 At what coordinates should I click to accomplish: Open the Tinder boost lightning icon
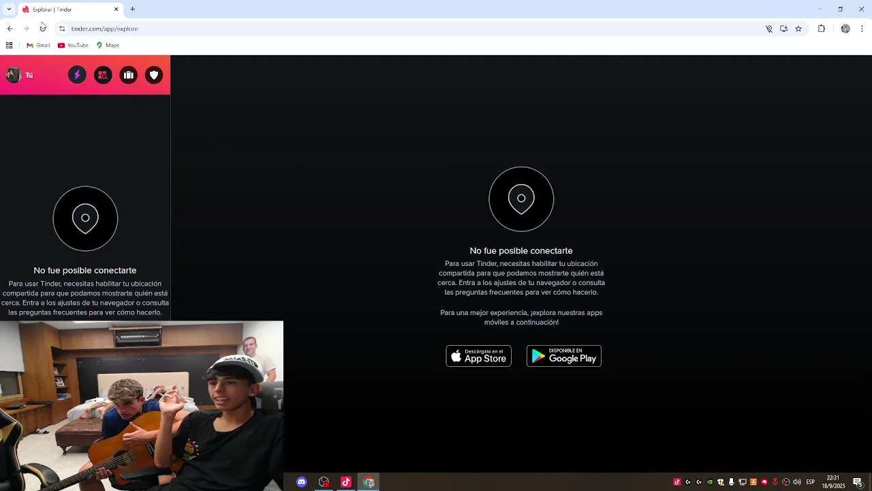point(77,75)
